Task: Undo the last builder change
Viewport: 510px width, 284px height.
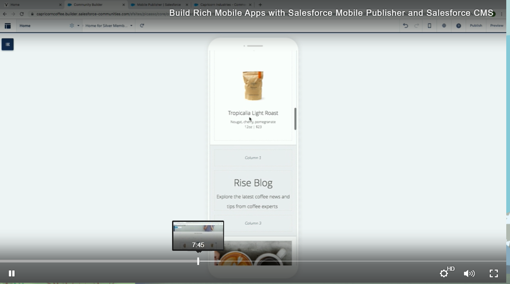Action: 405,26
